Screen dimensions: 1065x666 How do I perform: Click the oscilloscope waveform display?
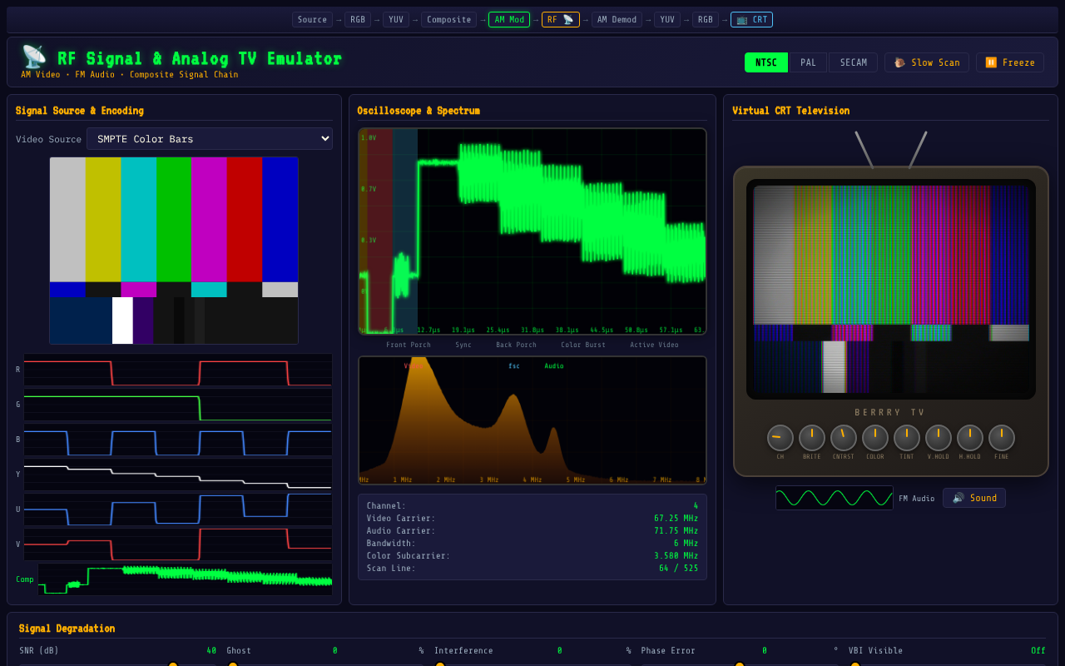[532, 231]
